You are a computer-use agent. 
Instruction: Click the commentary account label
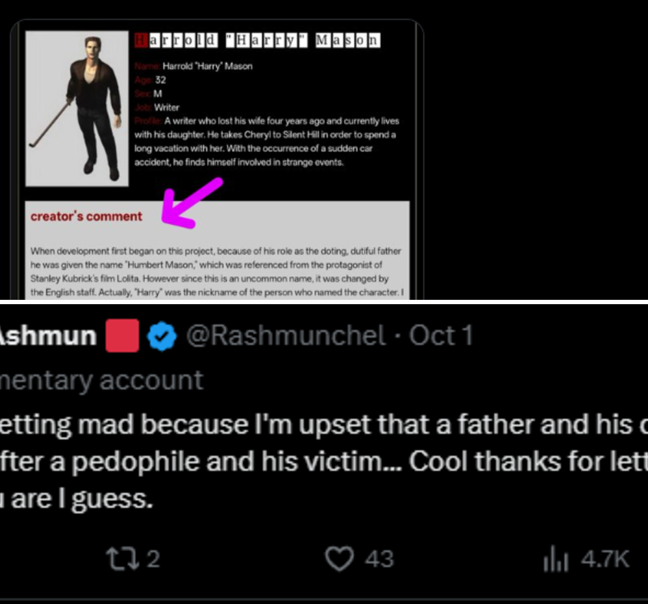point(102,381)
